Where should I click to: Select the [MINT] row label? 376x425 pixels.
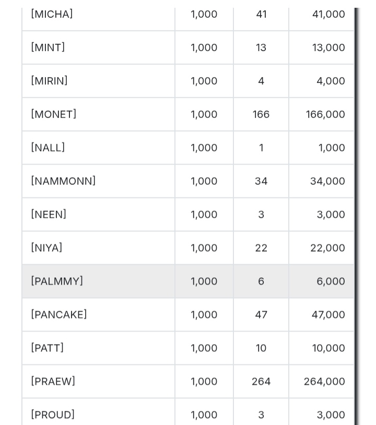point(48,48)
